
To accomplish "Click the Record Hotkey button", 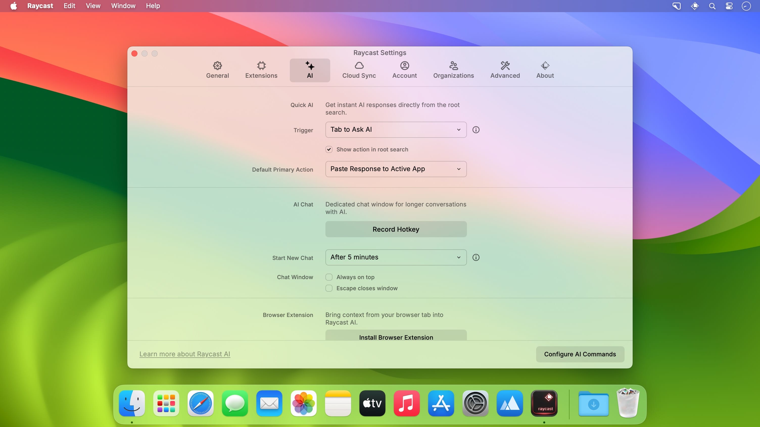I will pos(396,229).
